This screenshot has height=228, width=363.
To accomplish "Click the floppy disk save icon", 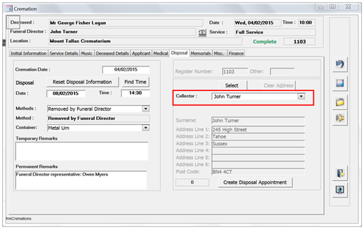I will [340, 83].
